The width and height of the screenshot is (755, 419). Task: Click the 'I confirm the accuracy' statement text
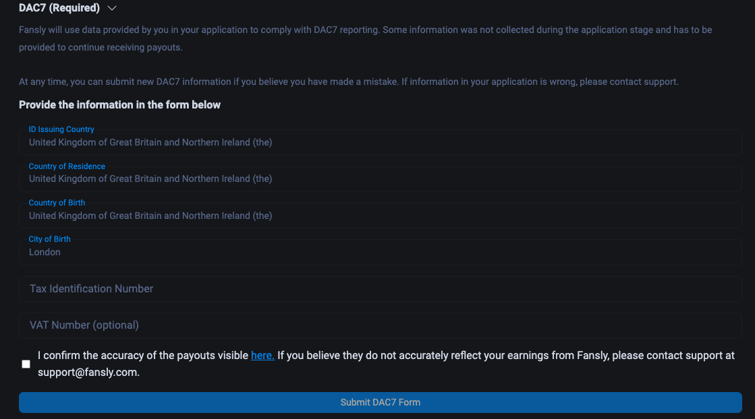[143, 356]
